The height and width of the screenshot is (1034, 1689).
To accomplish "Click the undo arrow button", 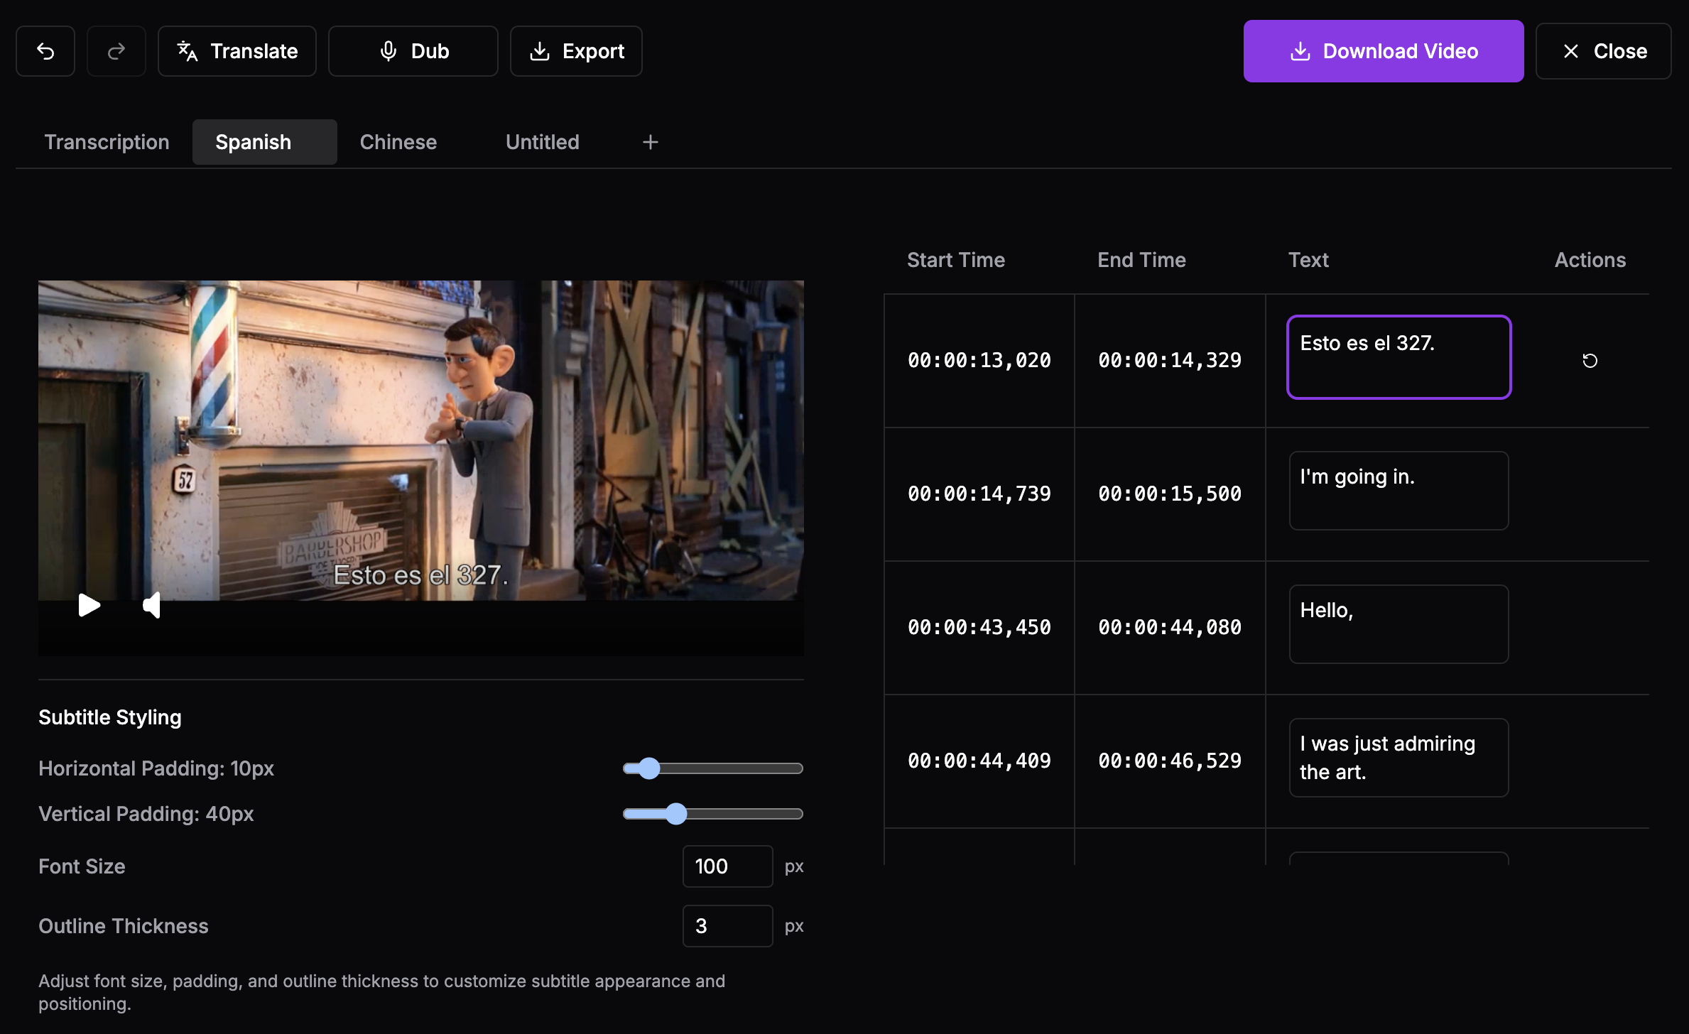I will [x=45, y=51].
